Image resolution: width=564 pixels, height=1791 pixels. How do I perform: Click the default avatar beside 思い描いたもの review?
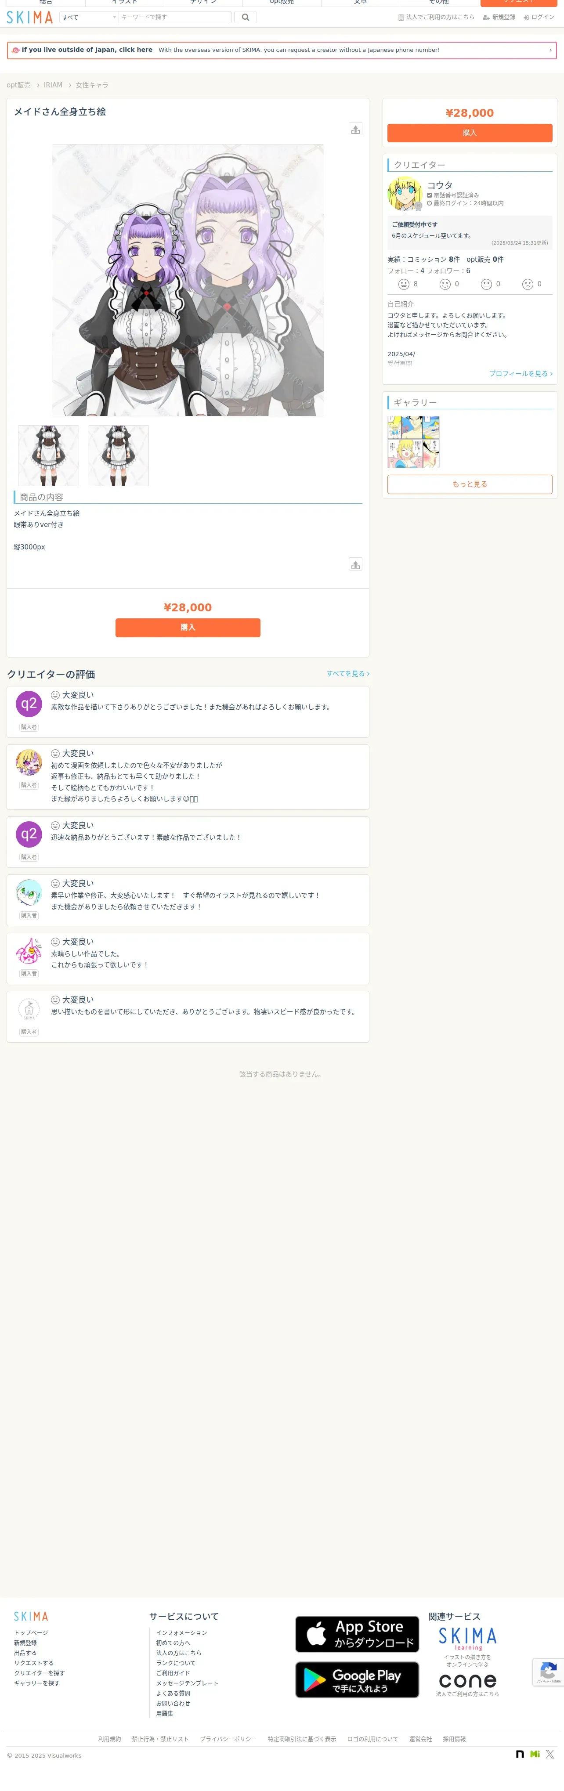point(29,1009)
